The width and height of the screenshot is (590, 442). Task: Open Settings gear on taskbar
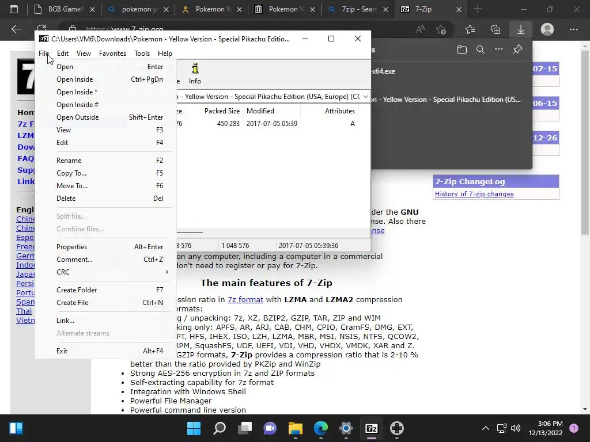tap(346, 428)
